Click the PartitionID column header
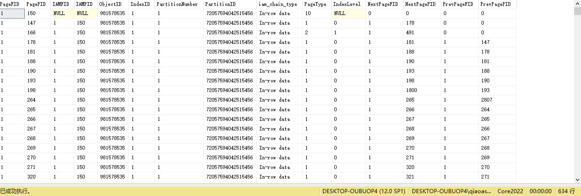 tap(230, 4)
